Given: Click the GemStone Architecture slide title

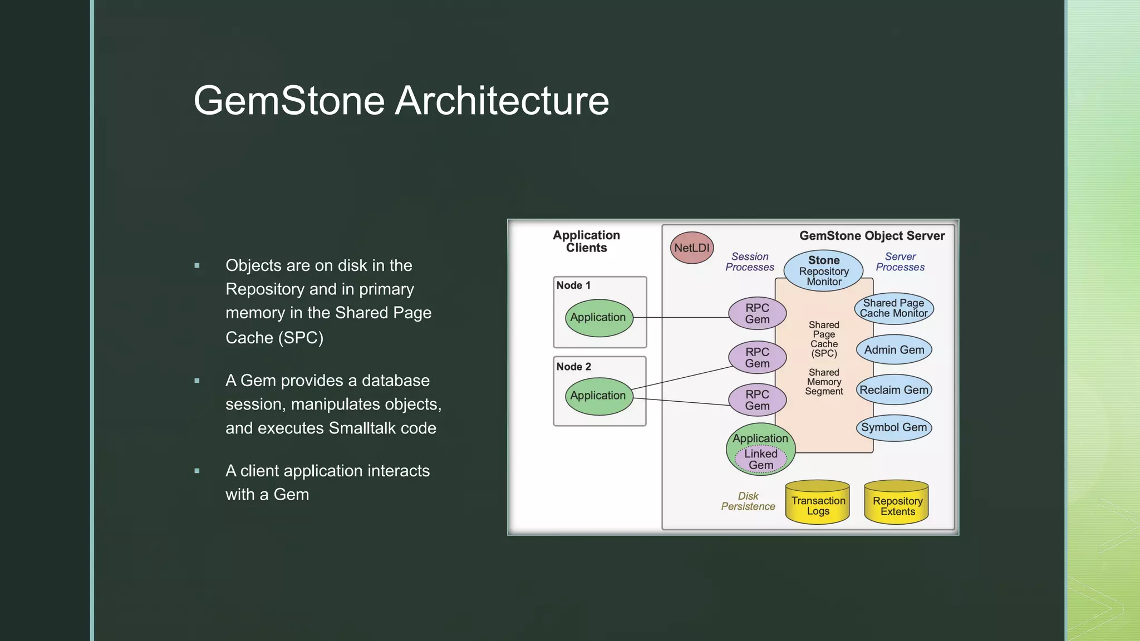Looking at the screenshot, I should pyautogui.click(x=401, y=101).
